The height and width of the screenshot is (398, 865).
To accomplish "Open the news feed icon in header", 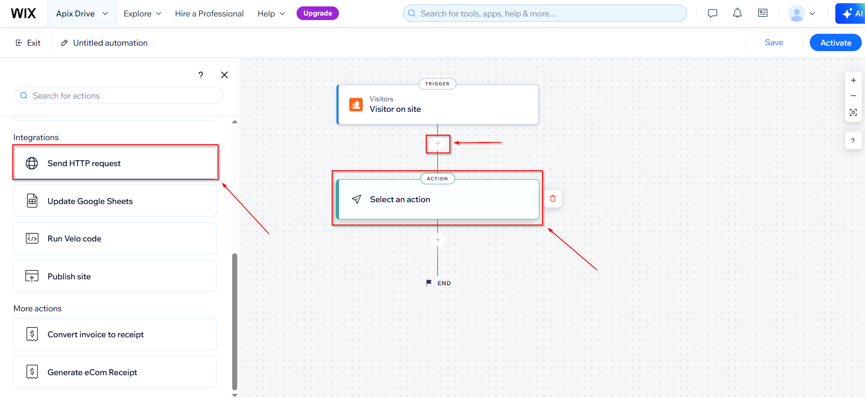I will point(763,13).
